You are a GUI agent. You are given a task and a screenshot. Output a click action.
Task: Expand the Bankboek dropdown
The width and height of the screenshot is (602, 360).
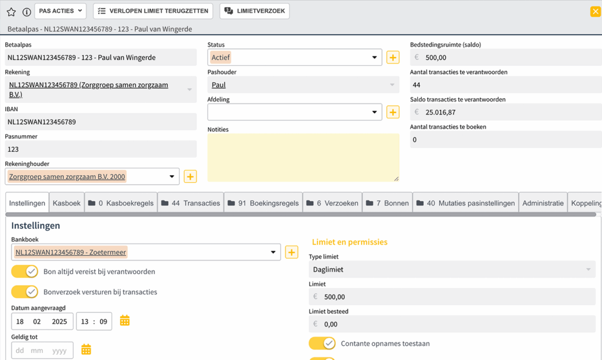point(273,252)
